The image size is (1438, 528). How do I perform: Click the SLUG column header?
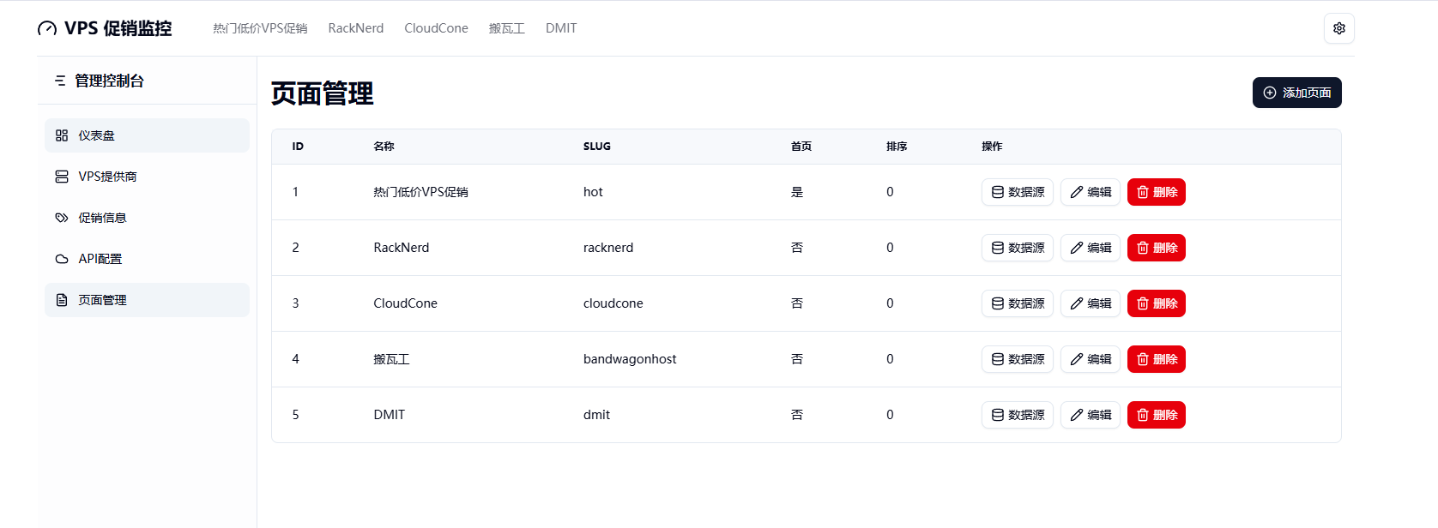(x=597, y=147)
